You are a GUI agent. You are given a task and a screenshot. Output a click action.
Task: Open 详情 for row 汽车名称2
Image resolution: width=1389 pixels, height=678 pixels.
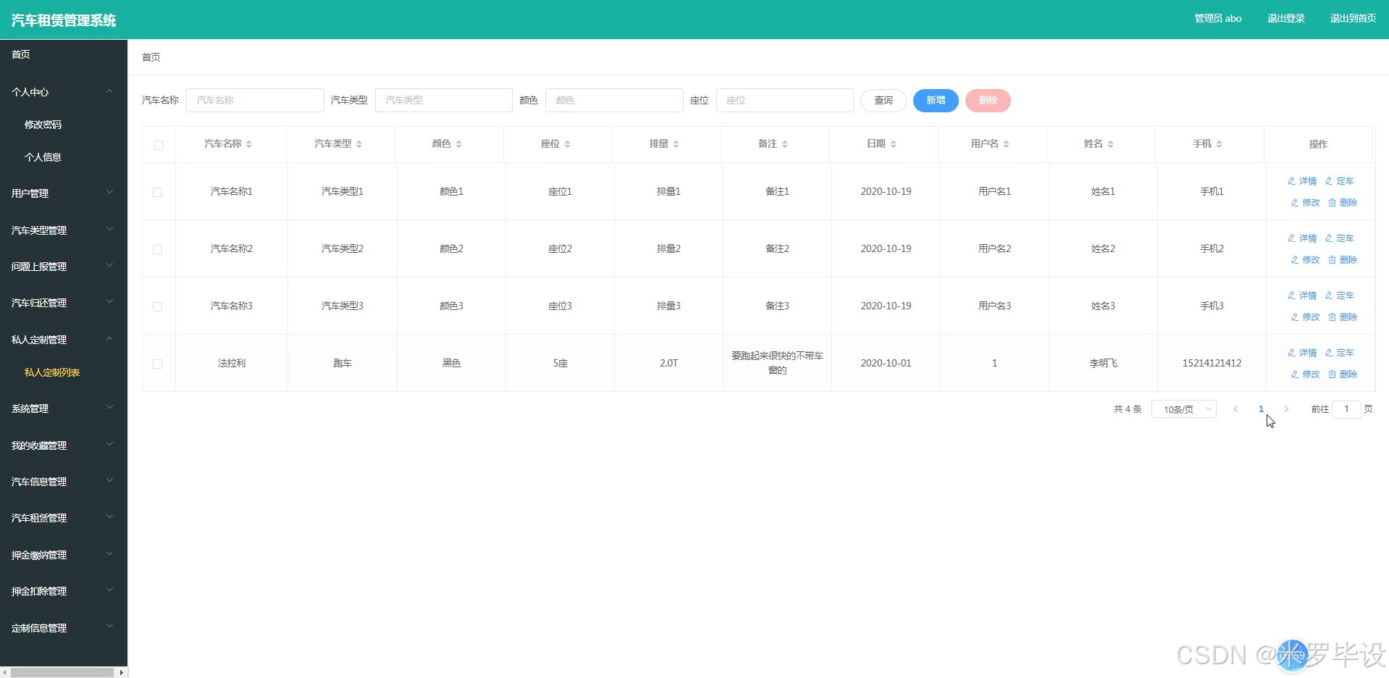(1301, 238)
